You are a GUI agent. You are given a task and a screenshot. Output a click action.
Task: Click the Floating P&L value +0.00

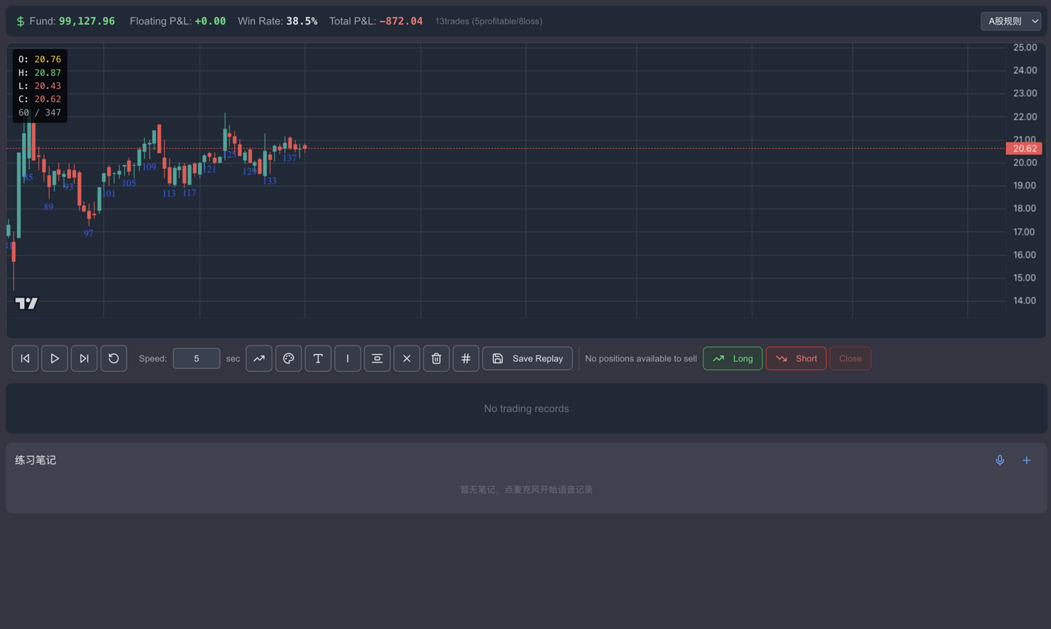210,21
